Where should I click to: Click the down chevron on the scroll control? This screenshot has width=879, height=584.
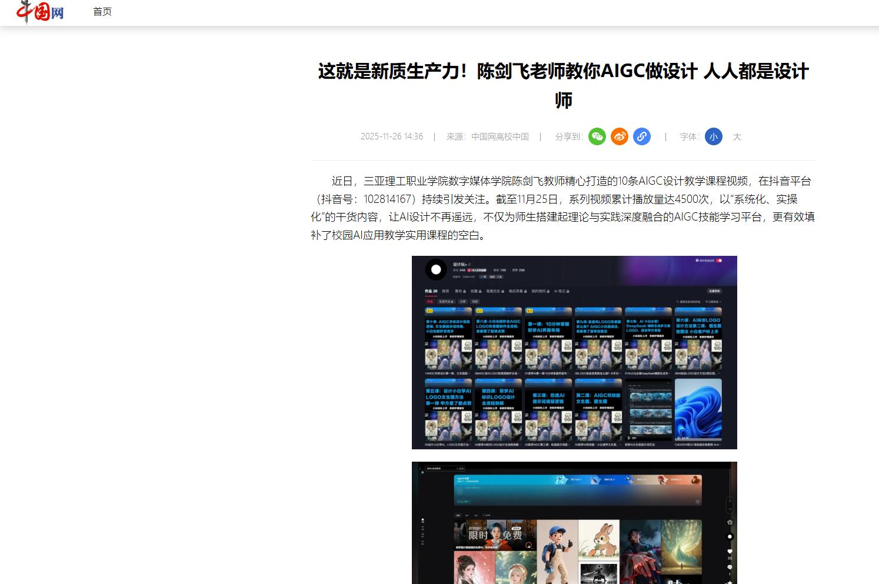[x=730, y=509]
